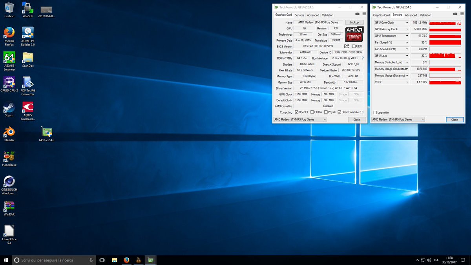Open GPU selector dropdown in Graphics Card window

click(x=299, y=119)
